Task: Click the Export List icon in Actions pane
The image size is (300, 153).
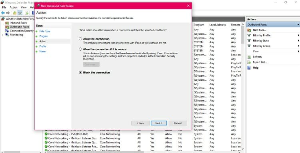Action: (249, 62)
